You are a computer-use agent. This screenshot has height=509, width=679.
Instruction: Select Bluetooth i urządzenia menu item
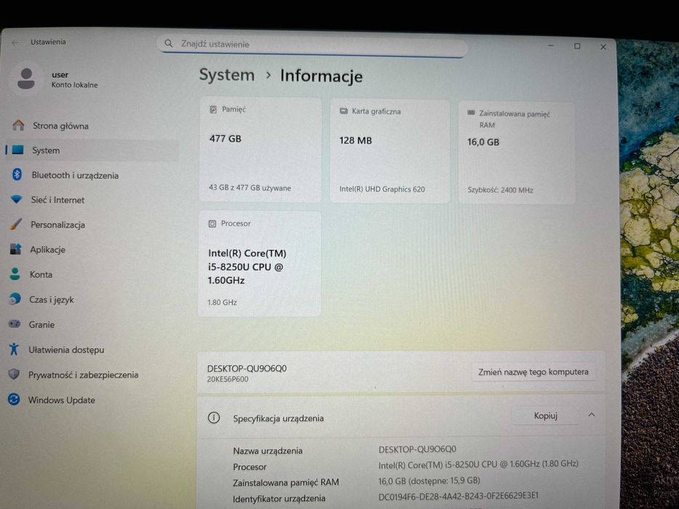92,175
